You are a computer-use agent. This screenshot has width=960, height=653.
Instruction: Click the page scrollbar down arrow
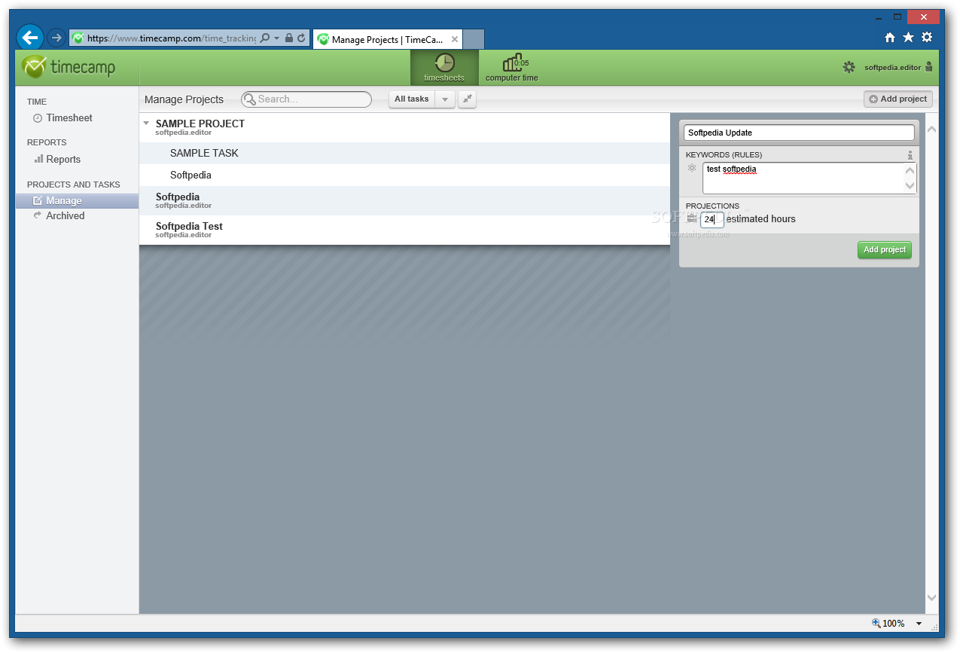pos(932,597)
